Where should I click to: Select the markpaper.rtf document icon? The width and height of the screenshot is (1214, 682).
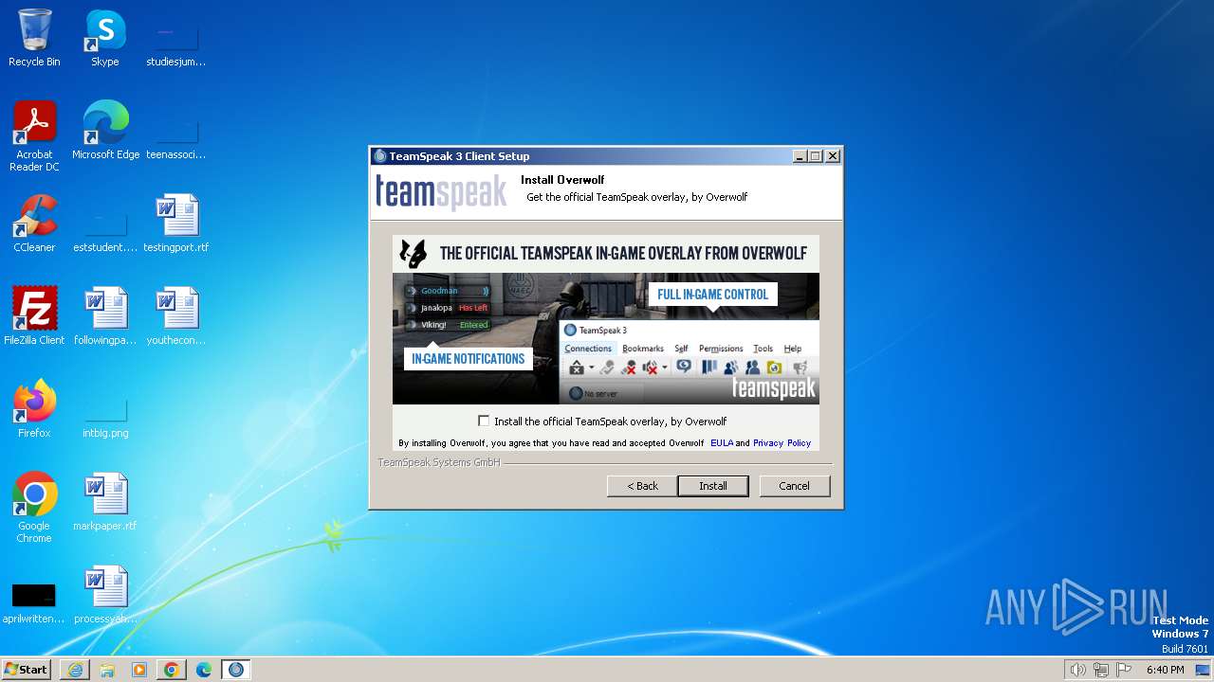(105, 502)
